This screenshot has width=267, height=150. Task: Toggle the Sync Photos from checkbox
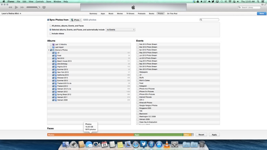[x=48, y=20]
